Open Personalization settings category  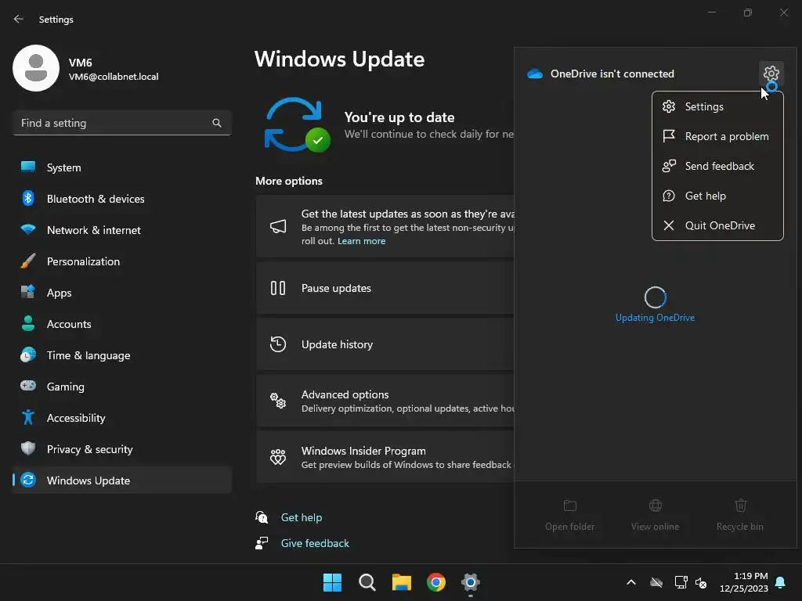click(121, 261)
